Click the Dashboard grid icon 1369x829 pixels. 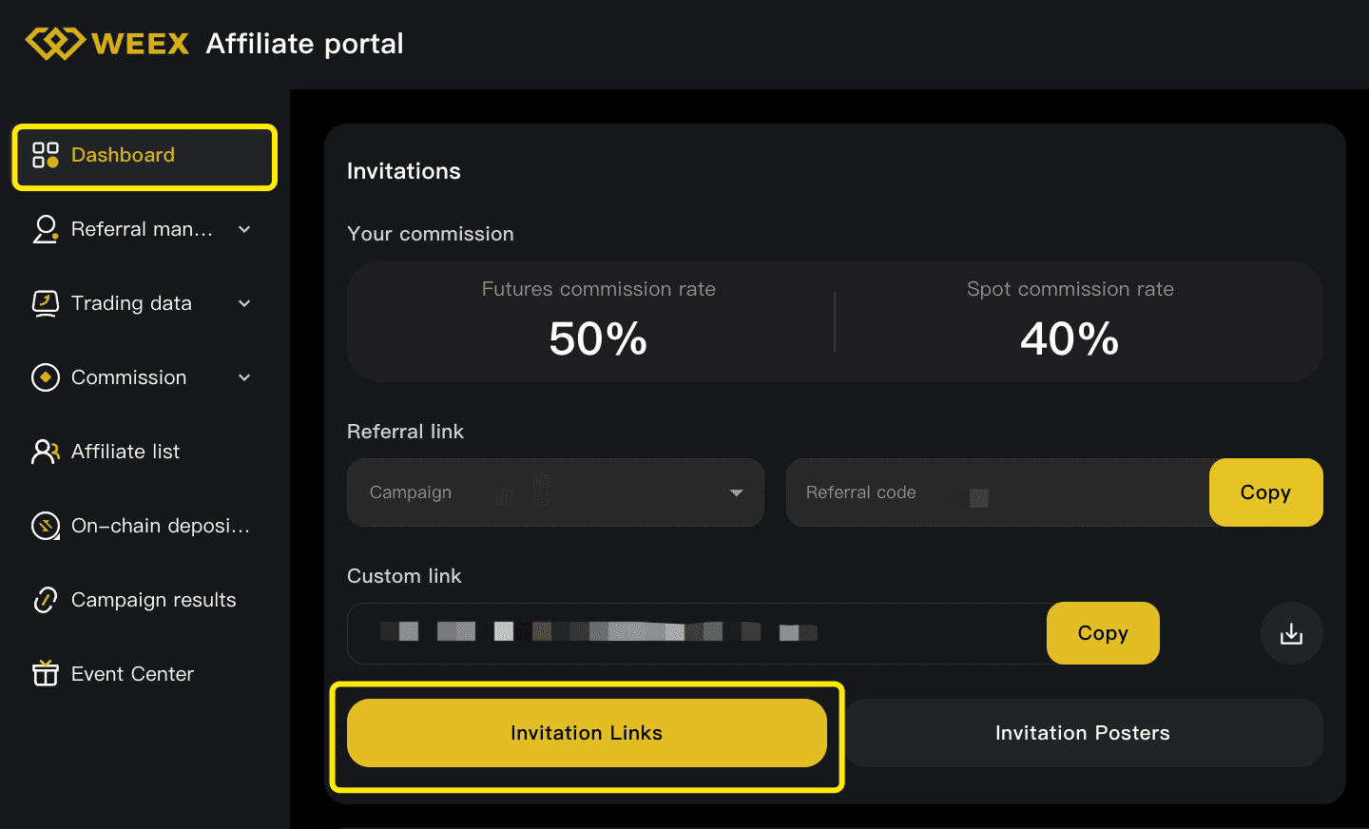(46, 155)
